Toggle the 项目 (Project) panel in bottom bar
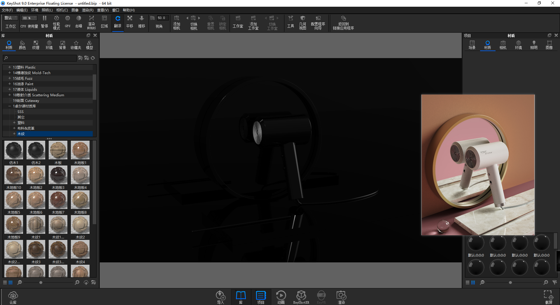Viewport: 560px width, 305px height. coord(261,297)
